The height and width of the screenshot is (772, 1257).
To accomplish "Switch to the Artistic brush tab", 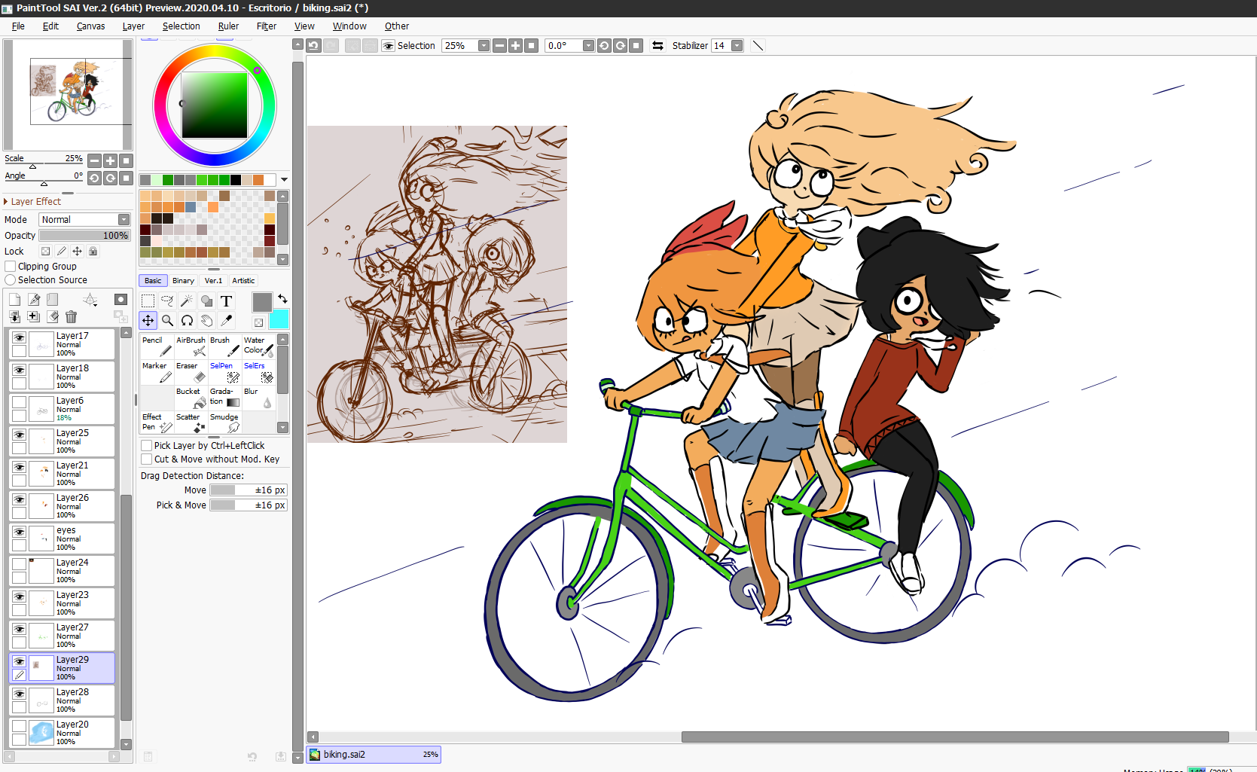I will click(x=243, y=281).
